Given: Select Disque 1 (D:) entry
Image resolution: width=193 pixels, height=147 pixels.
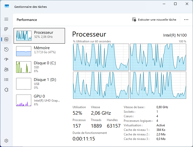Looking at the screenshot, I should point(39,83).
